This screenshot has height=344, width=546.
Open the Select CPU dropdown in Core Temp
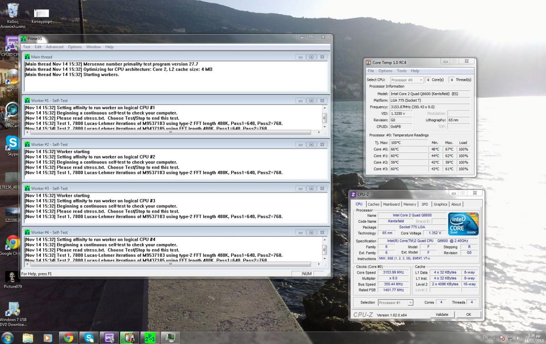click(x=407, y=80)
